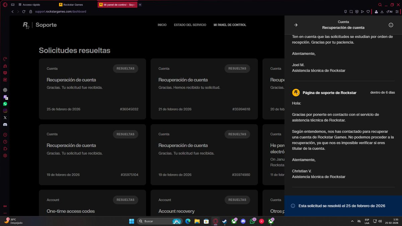Bookmark this page with the heart icon

[x=368, y=11]
